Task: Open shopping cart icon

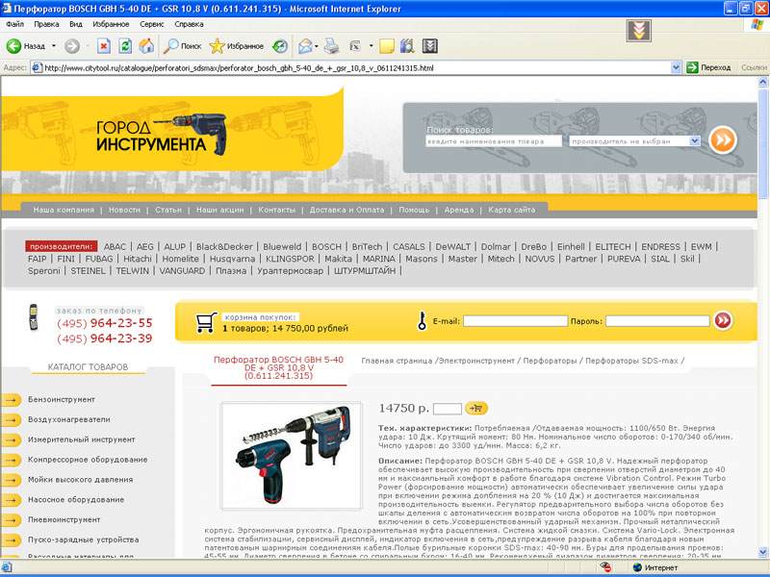Action: 206,322
